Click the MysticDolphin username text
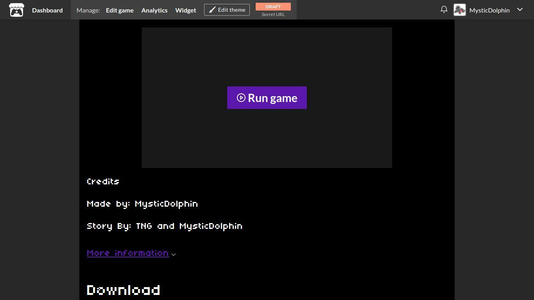 (x=489, y=10)
